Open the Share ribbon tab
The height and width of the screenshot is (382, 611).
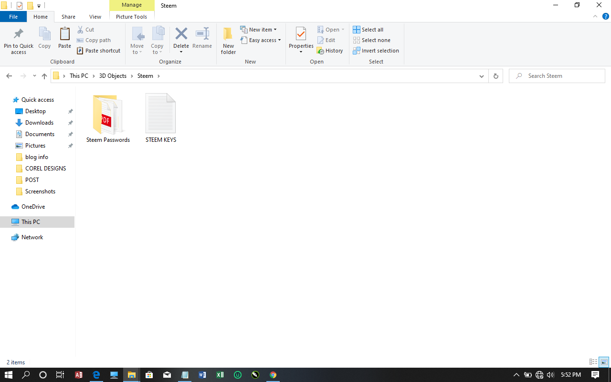[x=68, y=16]
